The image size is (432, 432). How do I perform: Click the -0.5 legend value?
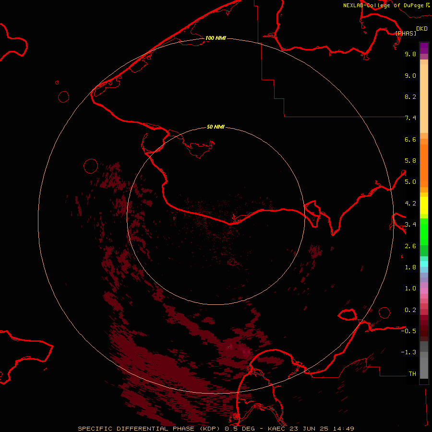408,331
